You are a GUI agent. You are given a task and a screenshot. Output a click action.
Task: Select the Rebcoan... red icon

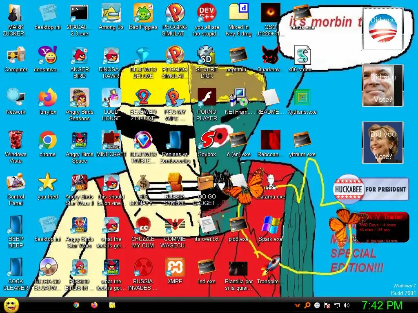(270, 144)
